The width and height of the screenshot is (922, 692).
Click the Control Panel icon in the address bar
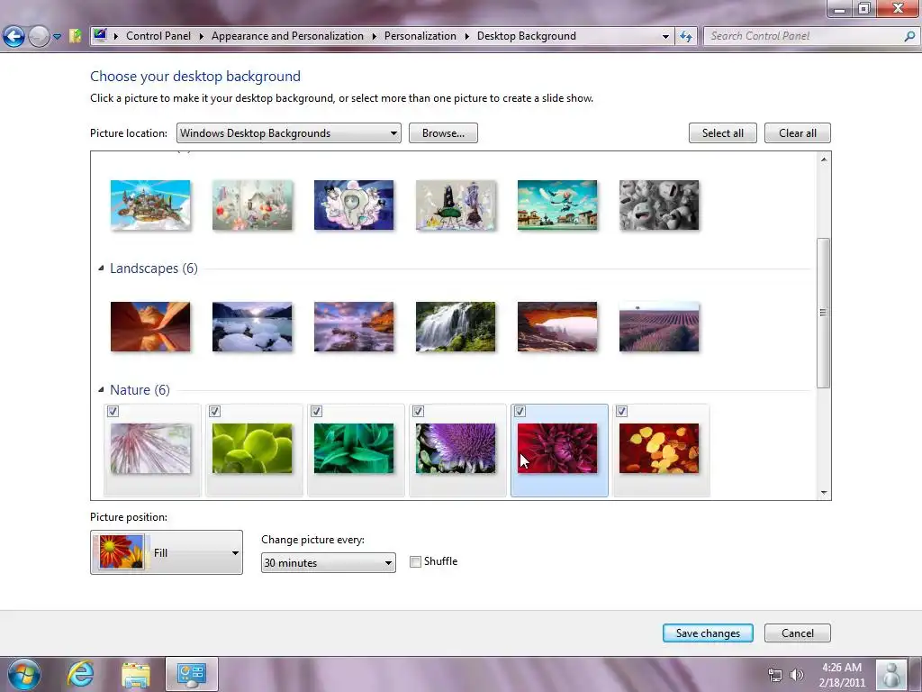(100, 35)
